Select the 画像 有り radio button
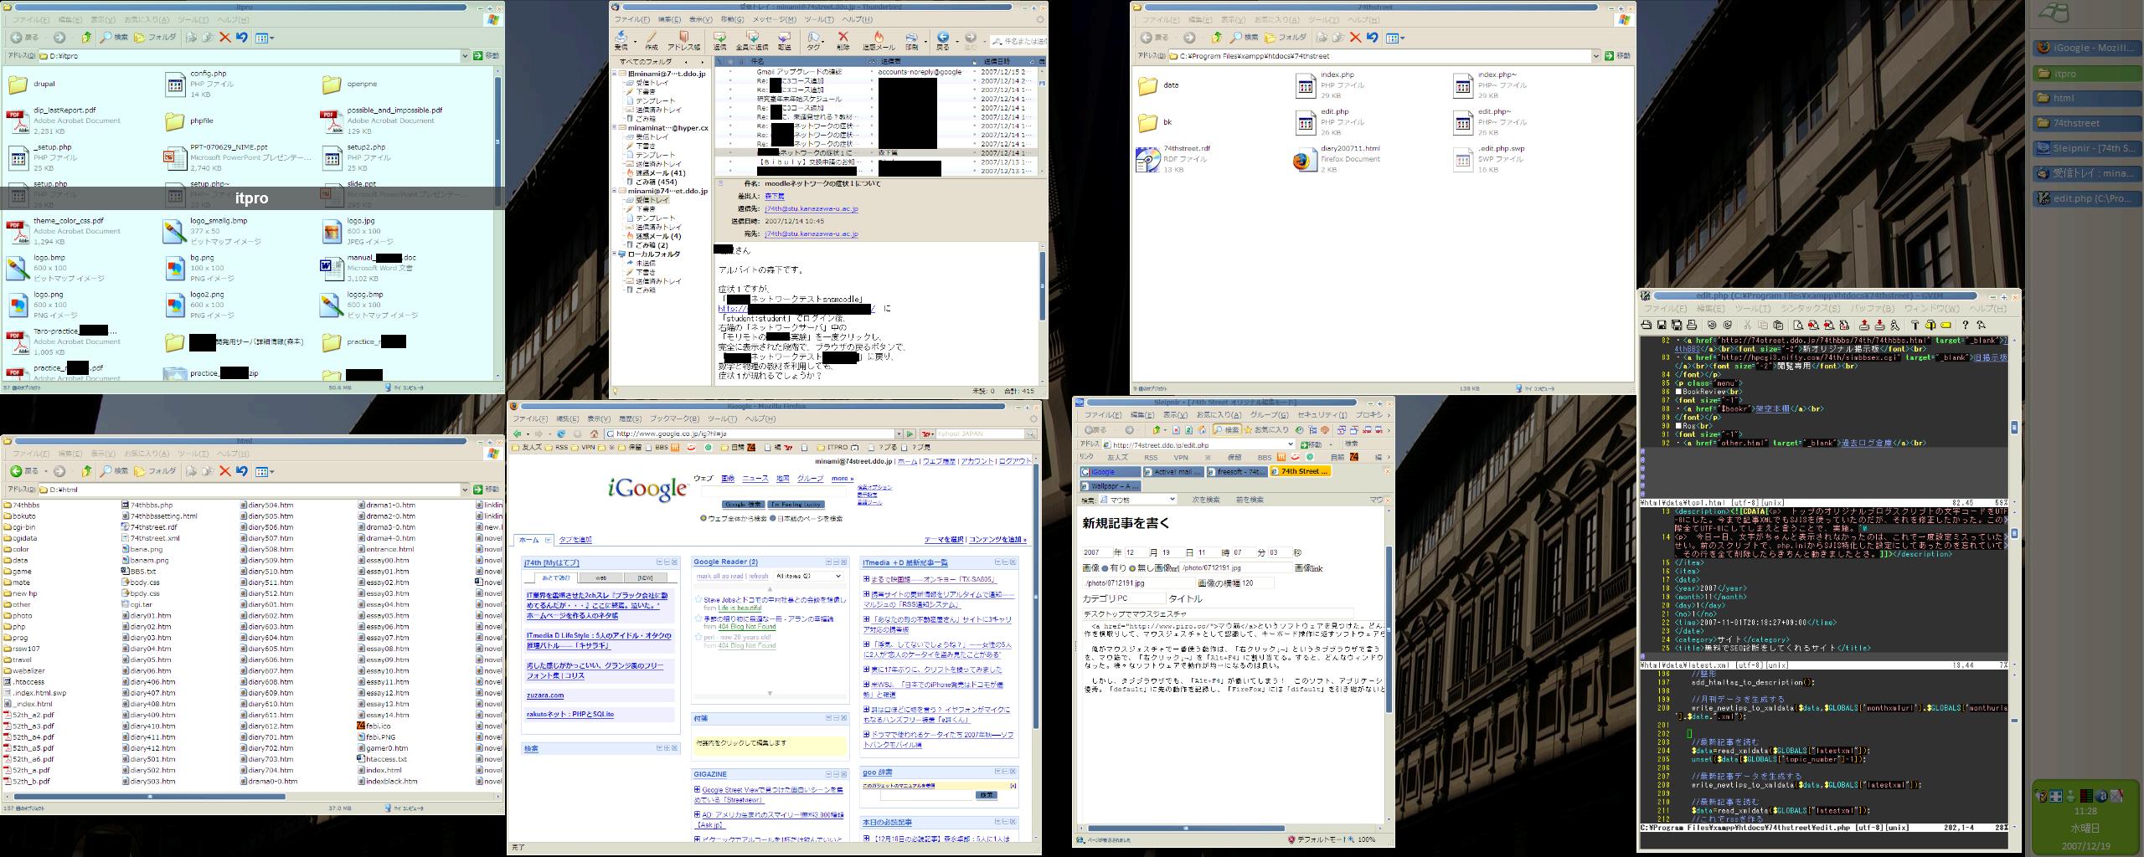2144x857 pixels. coord(1105,568)
